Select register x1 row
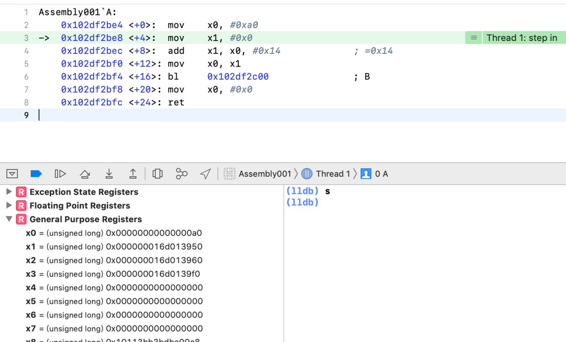 coord(141,247)
